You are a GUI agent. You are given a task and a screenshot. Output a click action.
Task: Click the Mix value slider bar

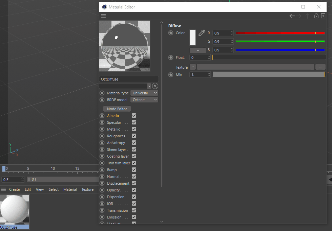(269, 75)
